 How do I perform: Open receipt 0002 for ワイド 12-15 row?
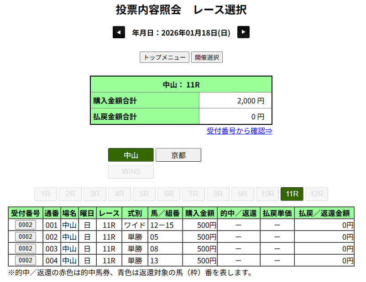pos(26,225)
